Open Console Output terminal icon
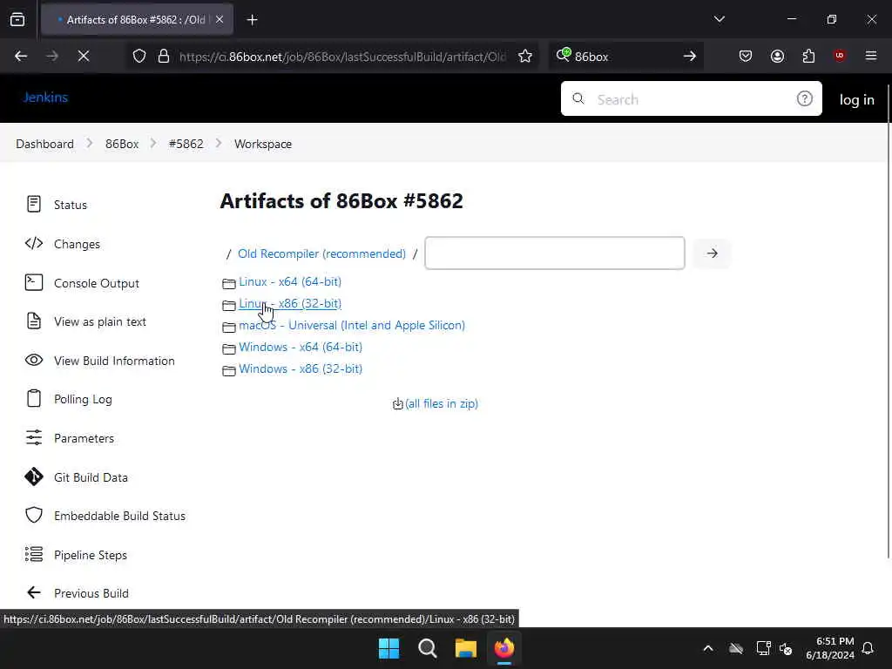Image resolution: width=892 pixels, height=669 pixels. [34, 282]
